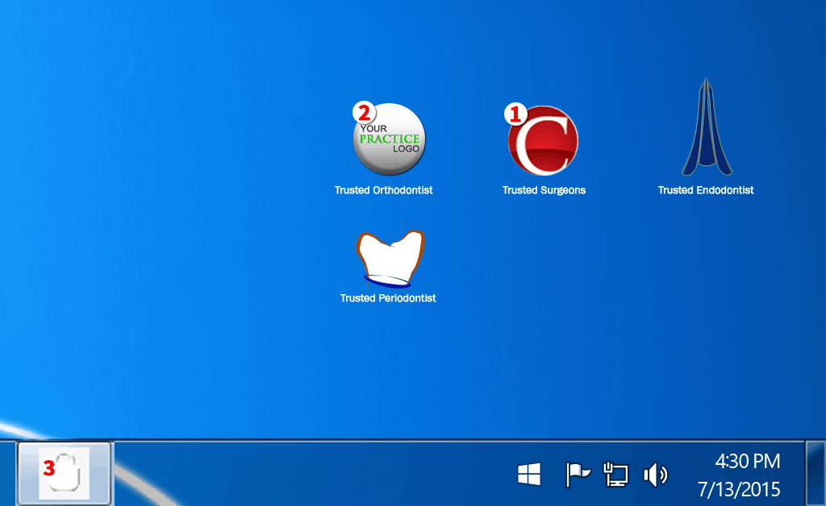The height and width of the screenshot is (506, 826).
Task: Click the network connection tray icon
Action: tap(615, 475)
